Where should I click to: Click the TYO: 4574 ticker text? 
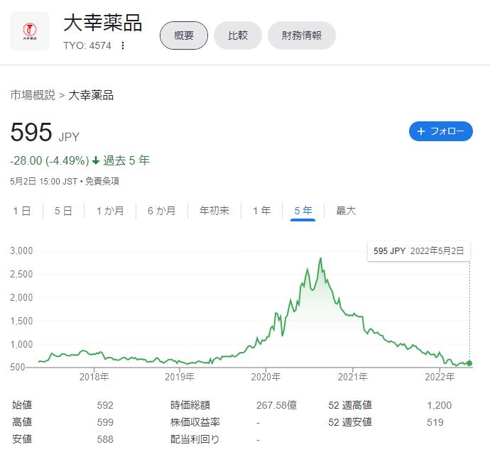click(x=87, y=45)
